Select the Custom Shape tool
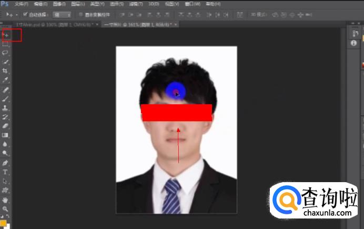Viewport: 364px width, 229px height. point(5,190)
